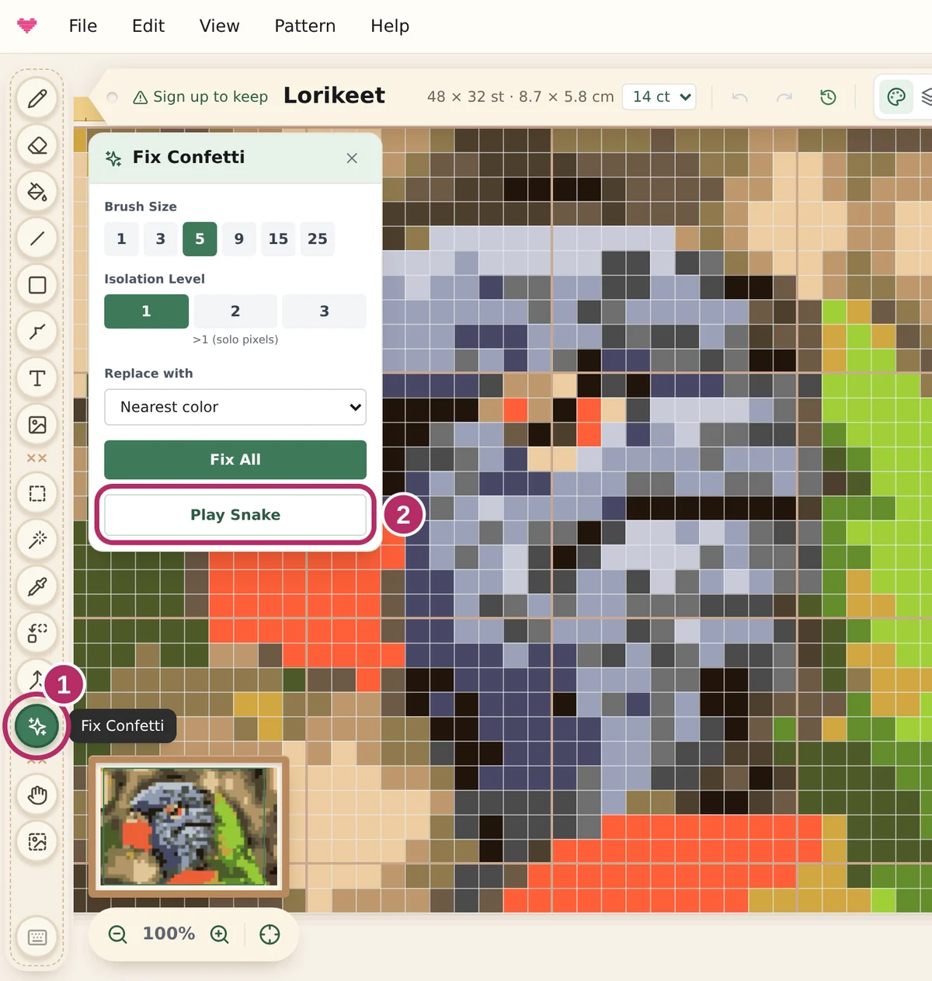Image resolution: width=932 pixels, height=981 pixels.
Task: Click the Undo arrow
Action: coord(740,97)
